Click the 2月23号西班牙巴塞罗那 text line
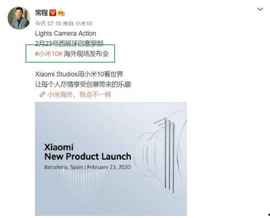The height and width of the screenshot is (218, 270). click(69, 43)
